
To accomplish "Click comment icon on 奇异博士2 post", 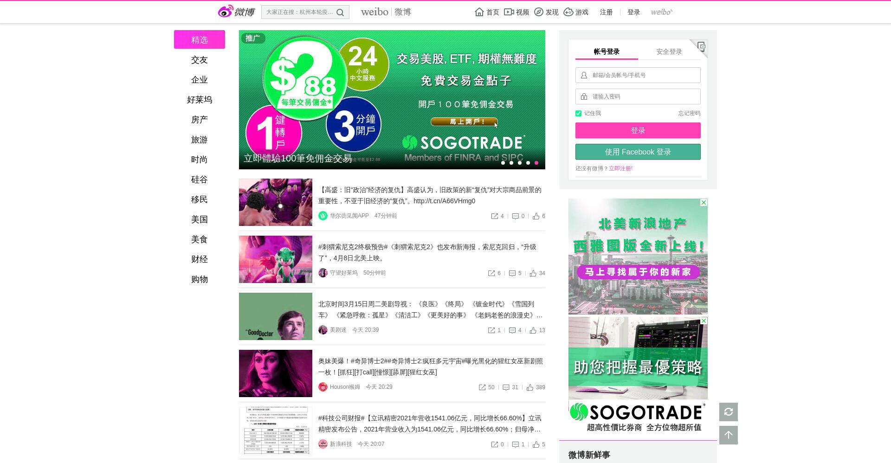I will (506, 387).
